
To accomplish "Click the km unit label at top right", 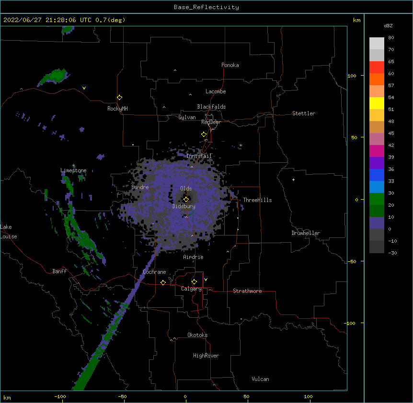I will 357,20.
